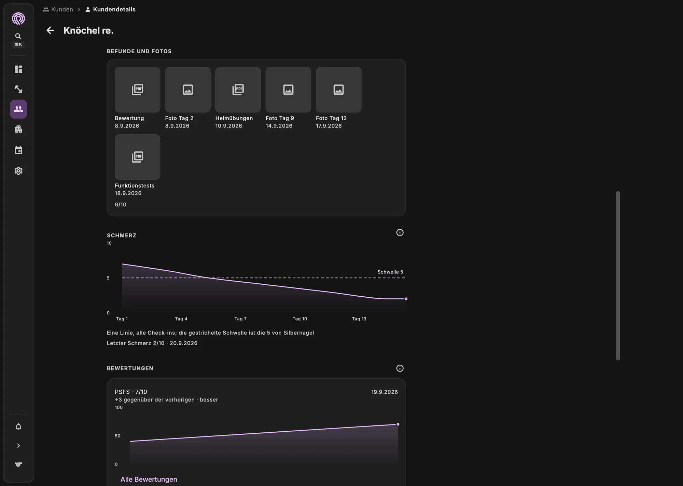This screenshot has height=486, width=683.
Task: Expand the sidebar with chevron arrow
Action: (18, 446)
